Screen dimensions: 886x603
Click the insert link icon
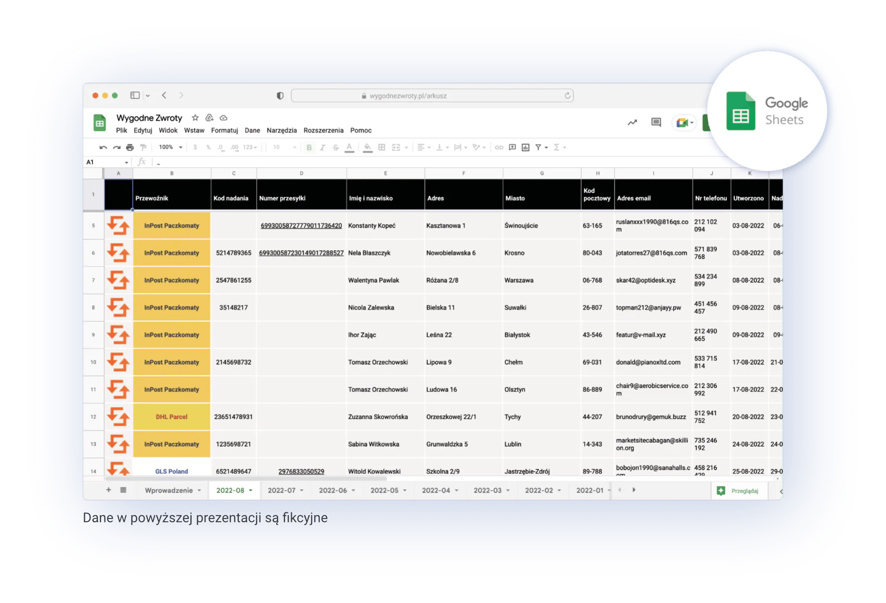tap(499, 147)
